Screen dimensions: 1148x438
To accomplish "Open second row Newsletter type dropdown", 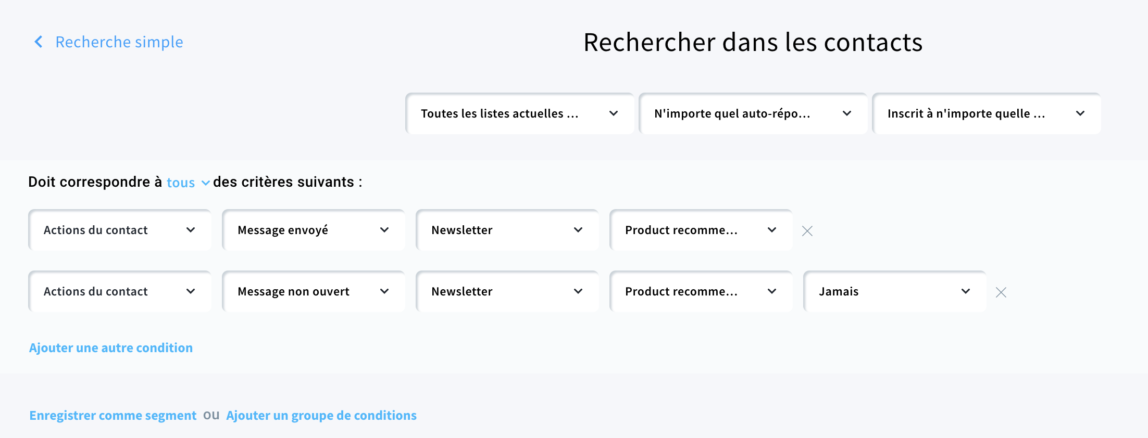I will pos(507,292).
